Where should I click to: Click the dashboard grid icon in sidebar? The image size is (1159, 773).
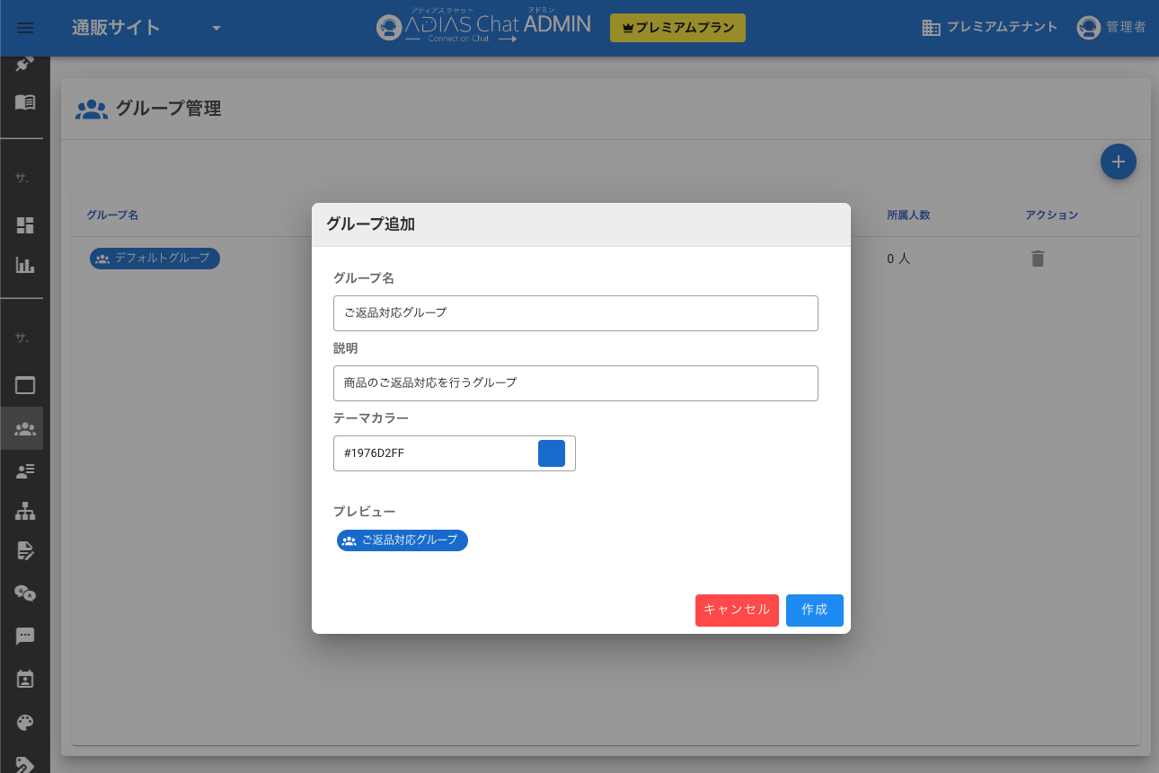click(x=25, y=225)
